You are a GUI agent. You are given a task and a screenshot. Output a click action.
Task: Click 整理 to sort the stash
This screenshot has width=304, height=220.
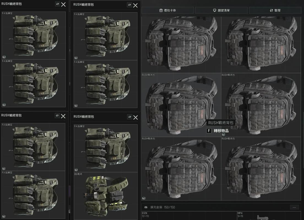point(275,10)
